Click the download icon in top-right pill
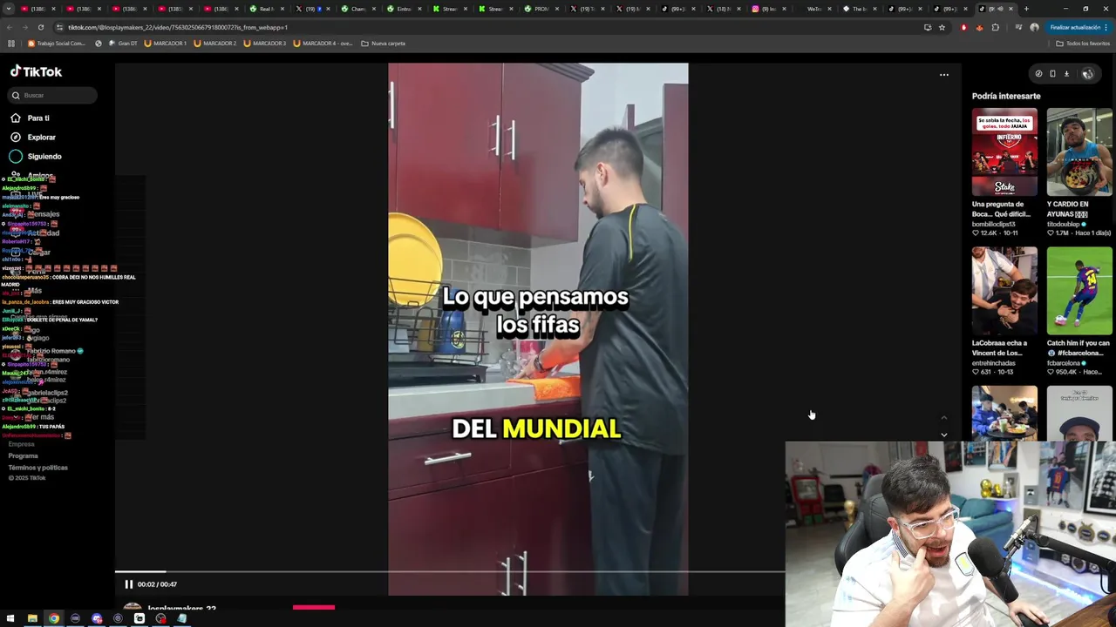Image resolution: width=1116 pixels, height=627 pixels. [x=1066, y=74]
